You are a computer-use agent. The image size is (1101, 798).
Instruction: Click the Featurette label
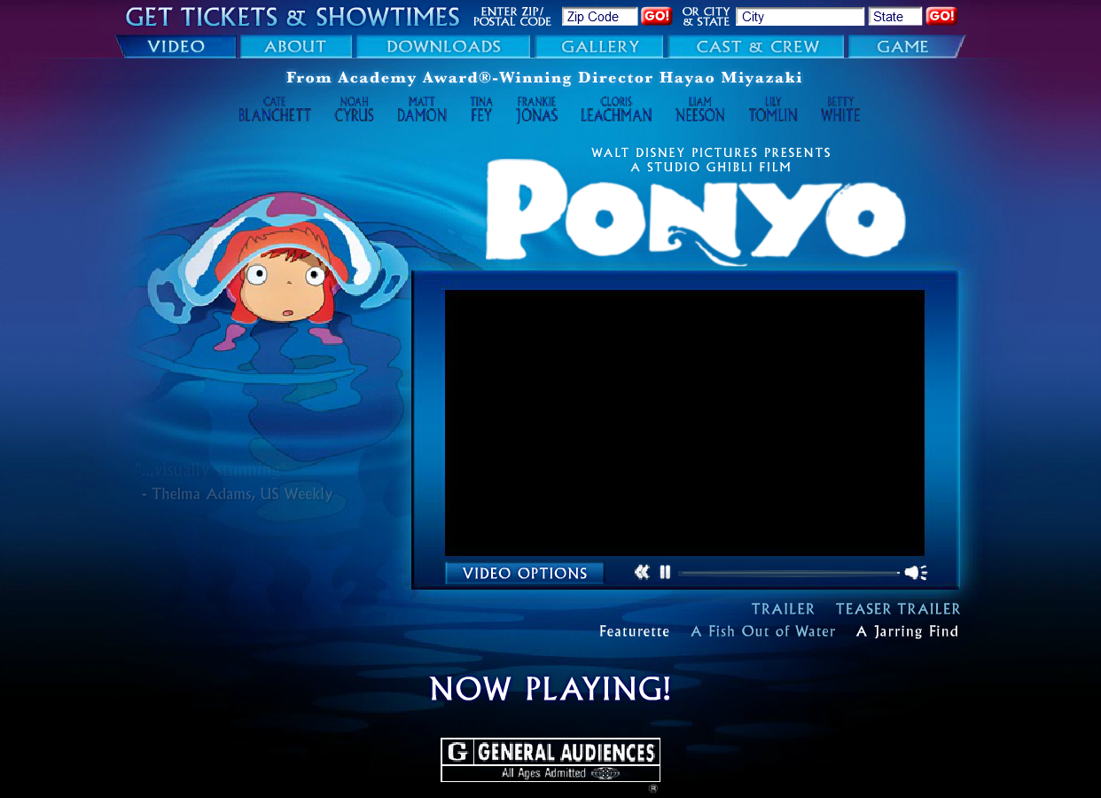635,631
